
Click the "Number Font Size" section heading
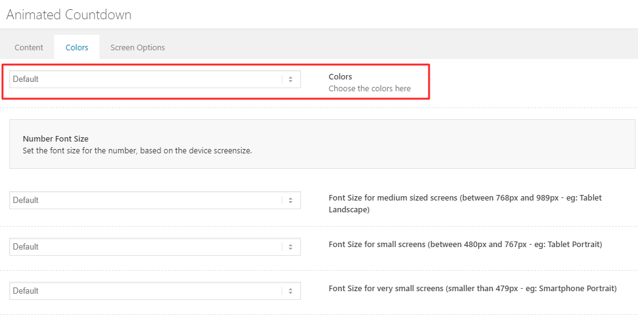tap(55, 139)
